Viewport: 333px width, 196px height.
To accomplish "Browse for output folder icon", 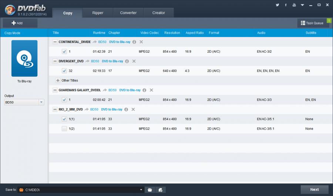I will [x=150, y=190].
